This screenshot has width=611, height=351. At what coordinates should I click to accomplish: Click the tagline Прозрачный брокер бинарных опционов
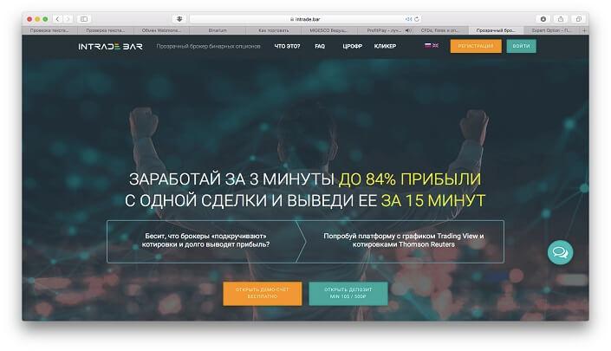coord(209,46)
